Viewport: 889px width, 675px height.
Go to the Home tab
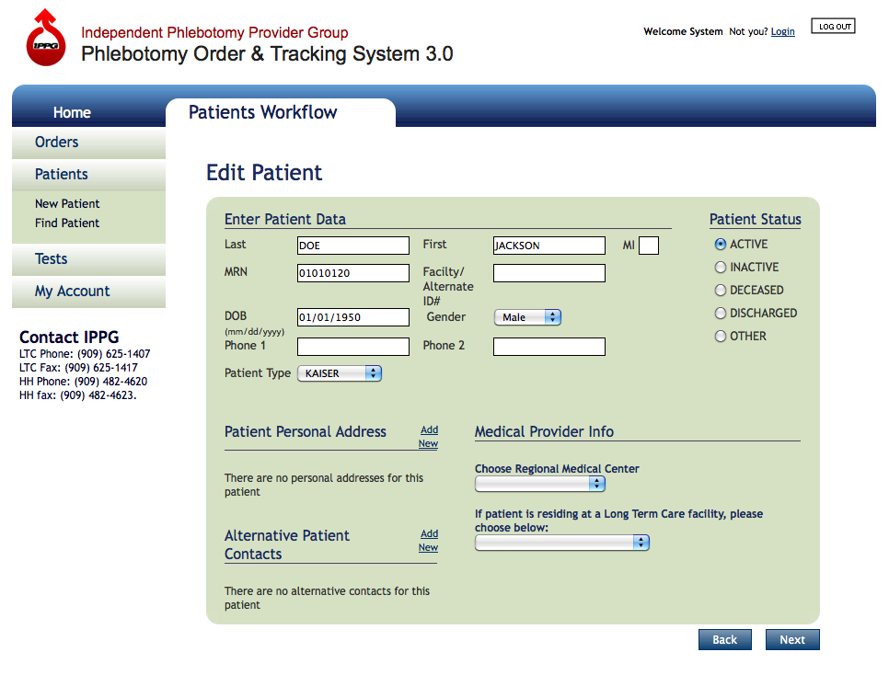(x=72, y=112)
